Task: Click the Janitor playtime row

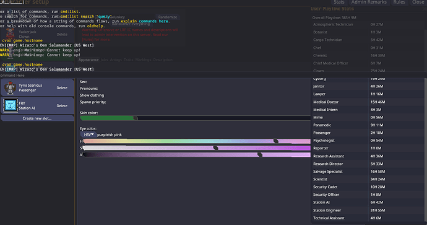Action: (x=368, y=86)
